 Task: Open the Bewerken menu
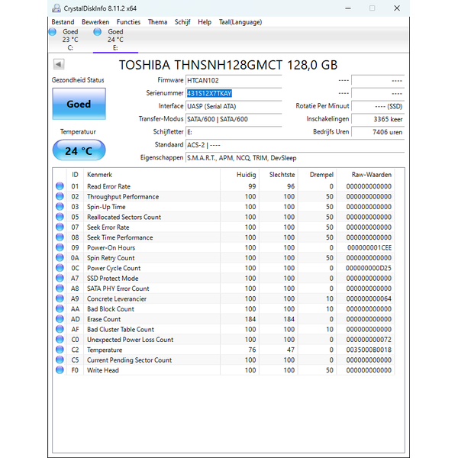coord(95,22)
